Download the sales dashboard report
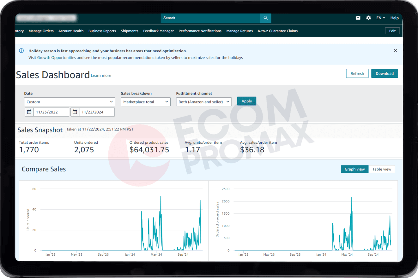 (385, 73)
